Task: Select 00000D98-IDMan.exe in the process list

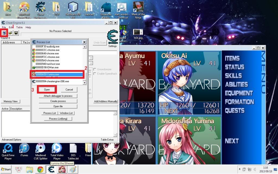Action: click(57, 67)
